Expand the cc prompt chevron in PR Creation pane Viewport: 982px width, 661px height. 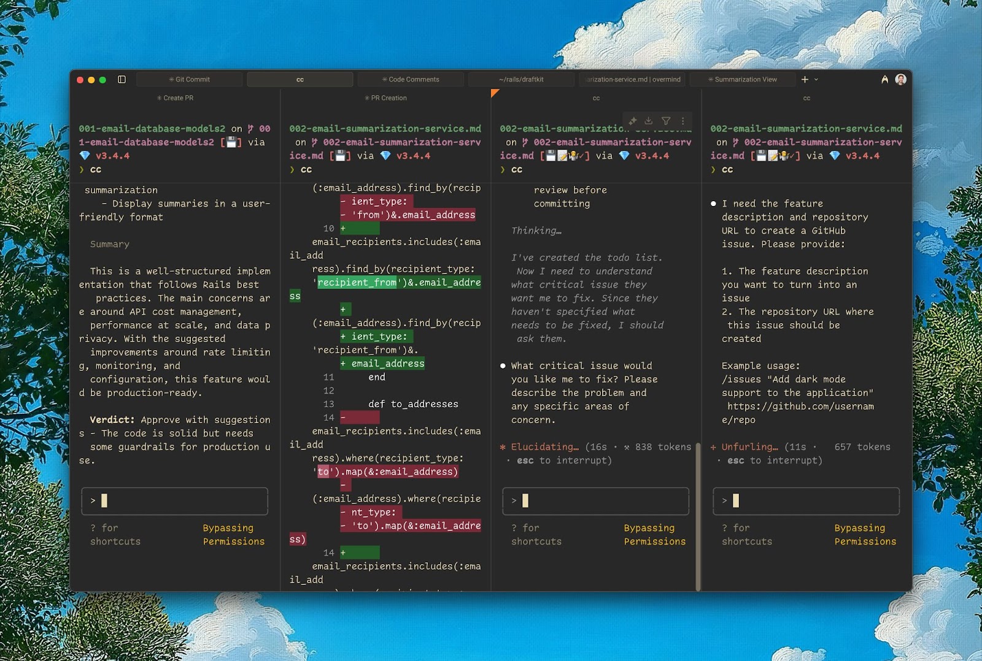(x=292, y=170)
